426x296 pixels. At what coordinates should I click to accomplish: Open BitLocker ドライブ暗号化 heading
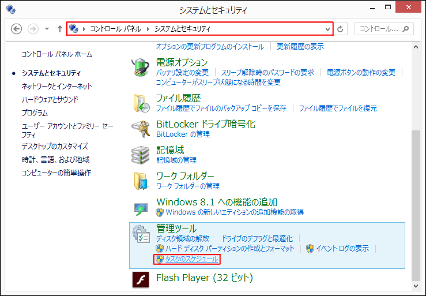[x=206, y=124]
